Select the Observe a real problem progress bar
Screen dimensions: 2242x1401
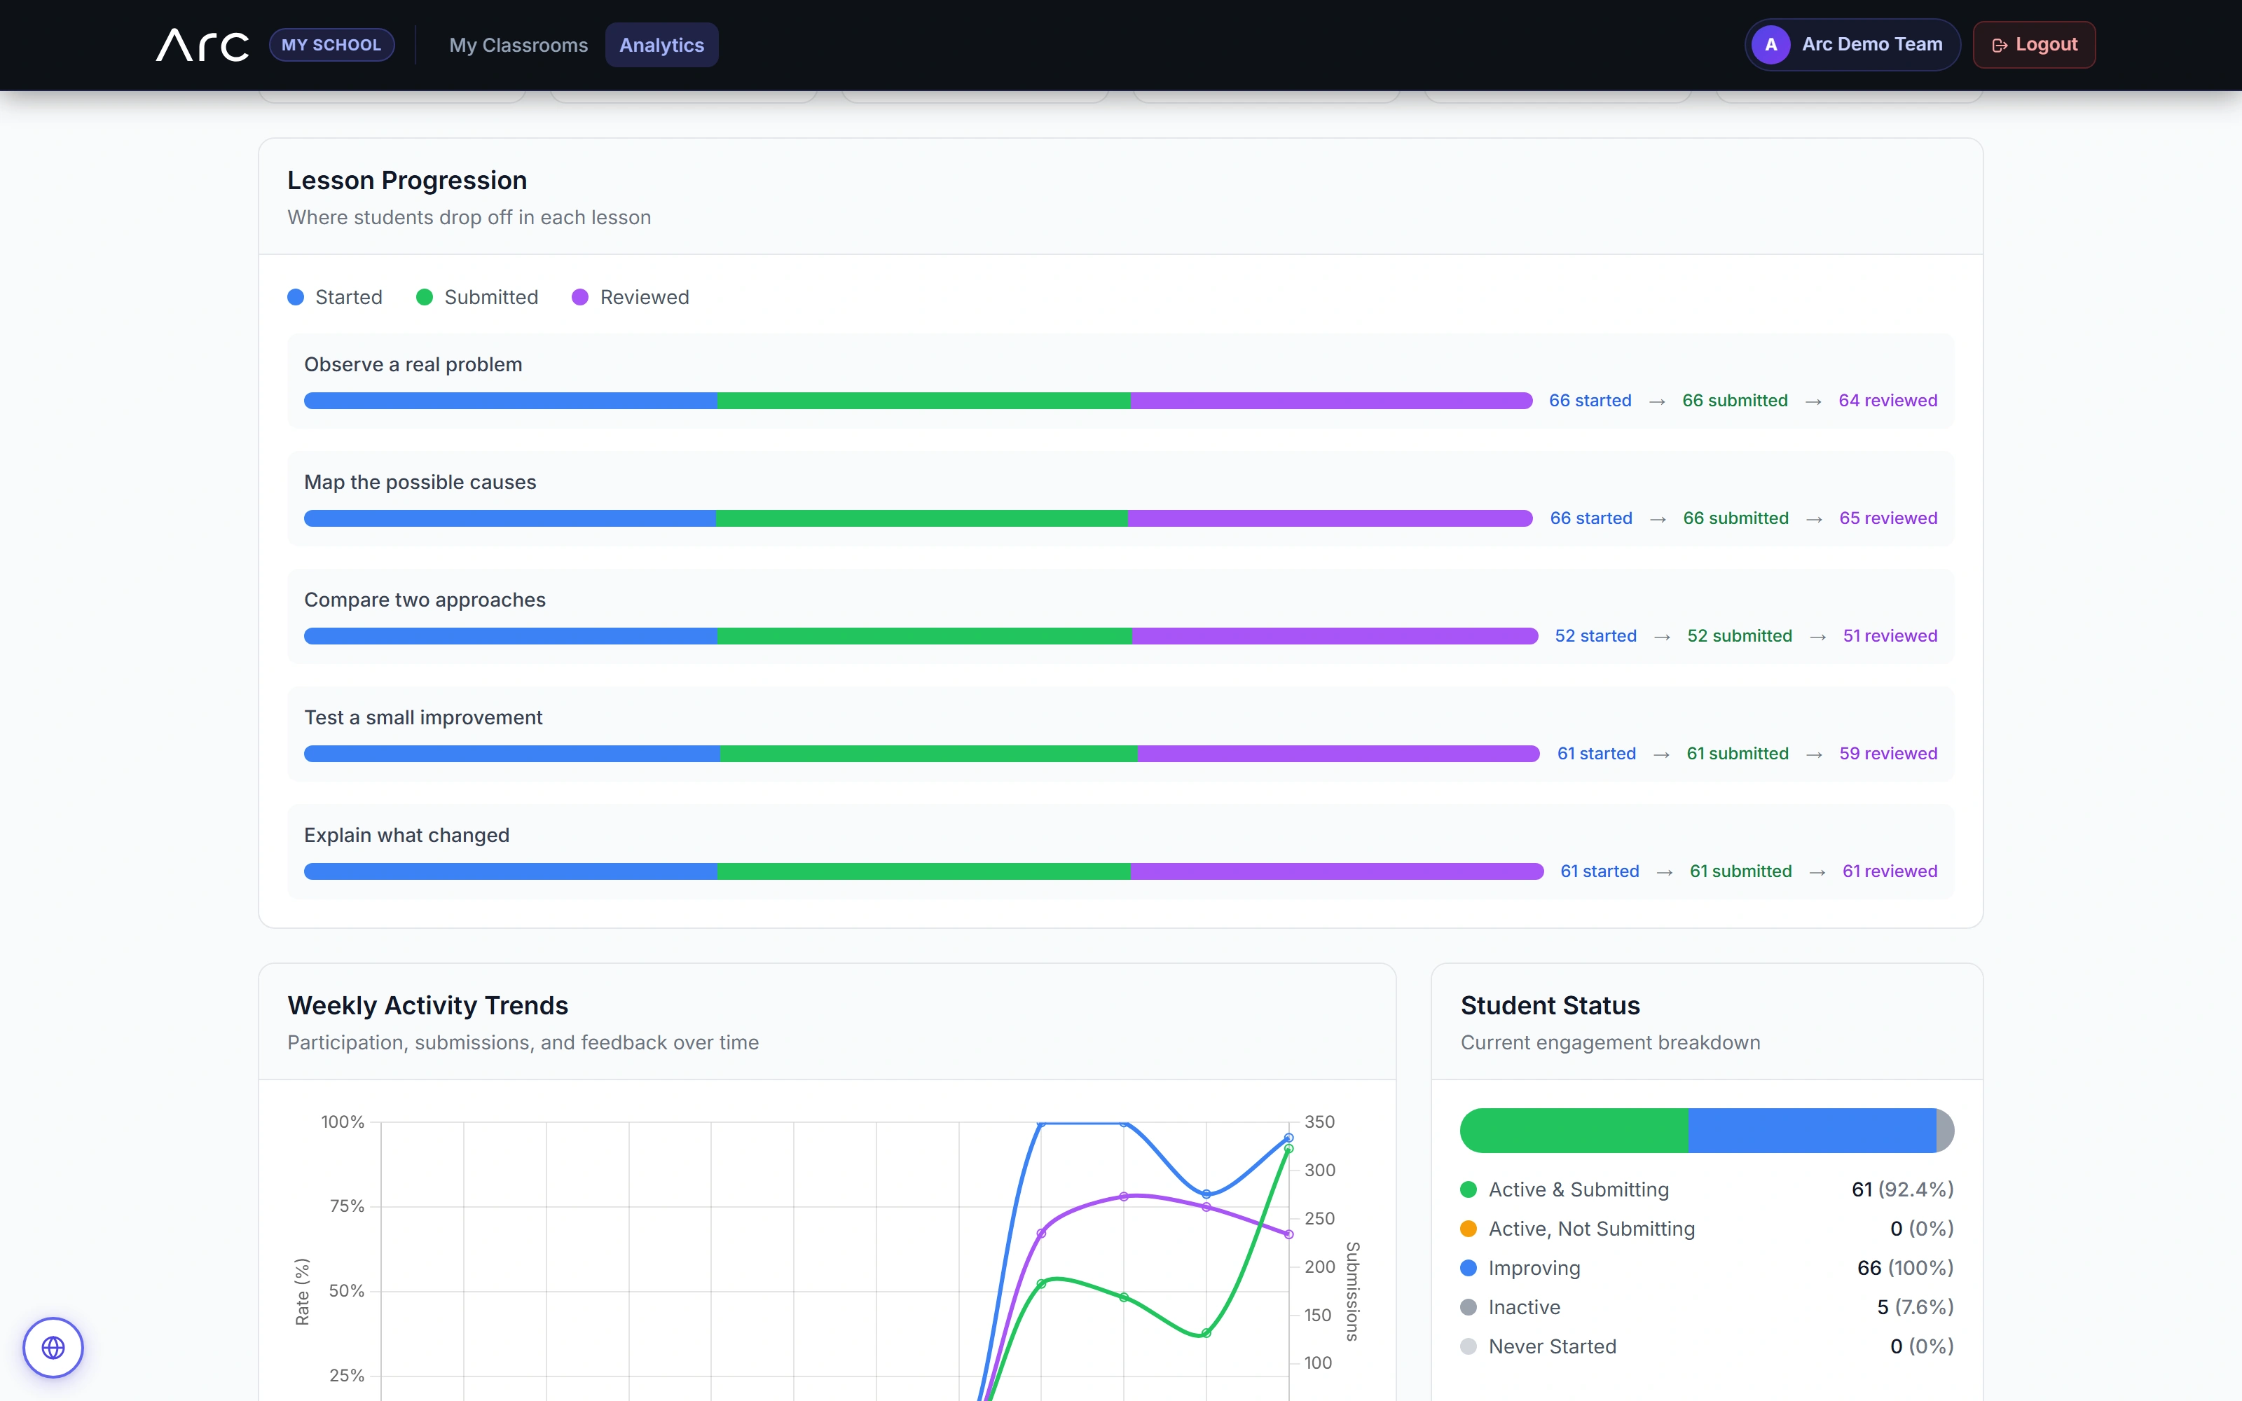[918, 400]
